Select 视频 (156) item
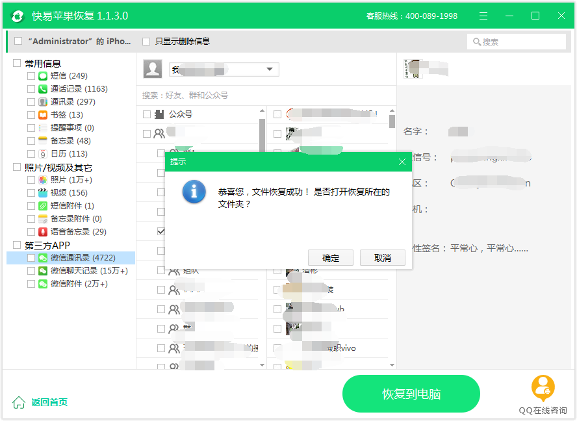Screen dimensions: 577x421 click(69, 193)
